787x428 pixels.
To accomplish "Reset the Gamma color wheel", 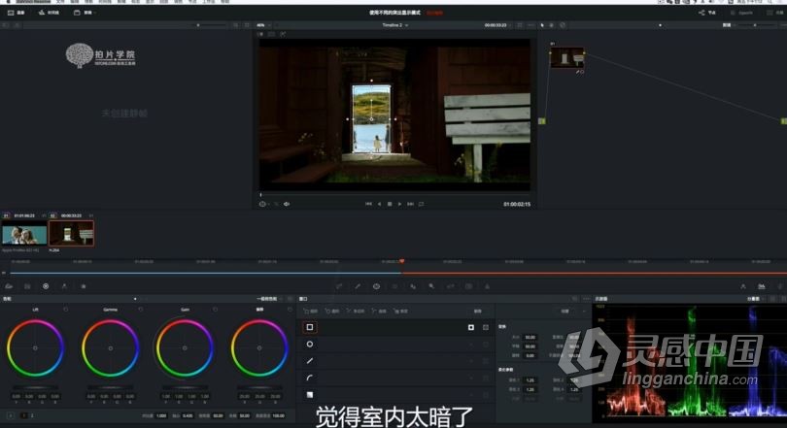I will click(x=141, y=310).
